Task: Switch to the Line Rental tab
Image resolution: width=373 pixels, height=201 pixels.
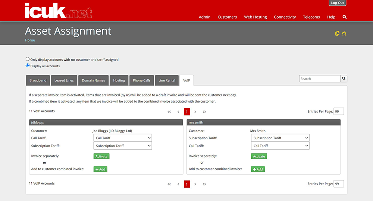Action: click(x=167, y=80)
